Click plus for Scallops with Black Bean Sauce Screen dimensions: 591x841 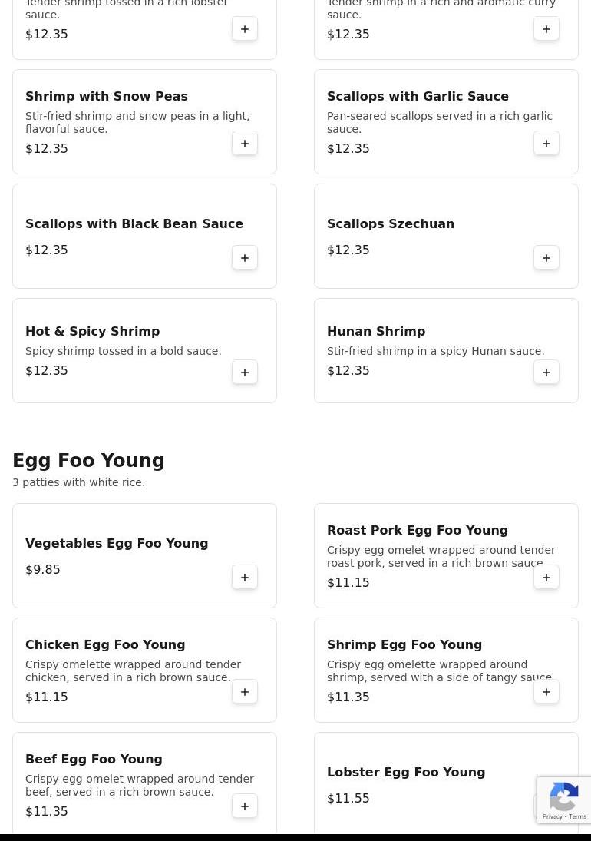pyautogui.click(x=245, y=258)
